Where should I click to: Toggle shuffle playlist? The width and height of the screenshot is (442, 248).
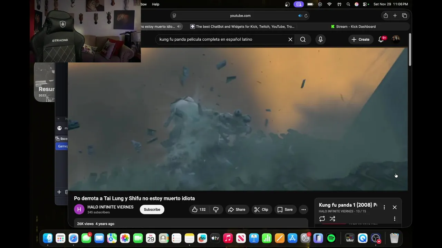pos(332,219)
